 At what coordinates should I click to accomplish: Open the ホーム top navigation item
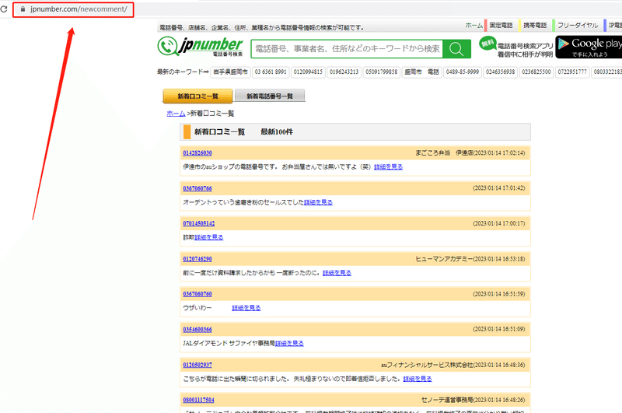point(473,26)
